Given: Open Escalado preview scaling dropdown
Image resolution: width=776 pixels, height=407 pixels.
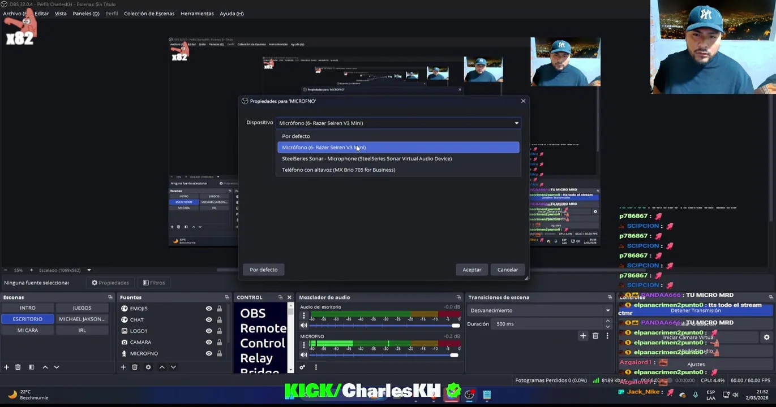Looking at the screenshot, I should (89, 270).
